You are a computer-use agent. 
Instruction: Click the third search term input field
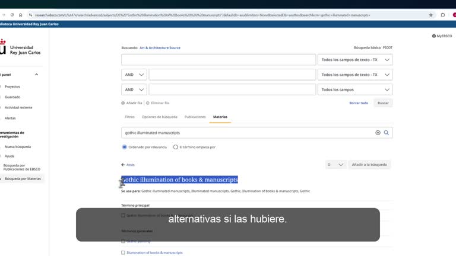[x=232, y=89]
